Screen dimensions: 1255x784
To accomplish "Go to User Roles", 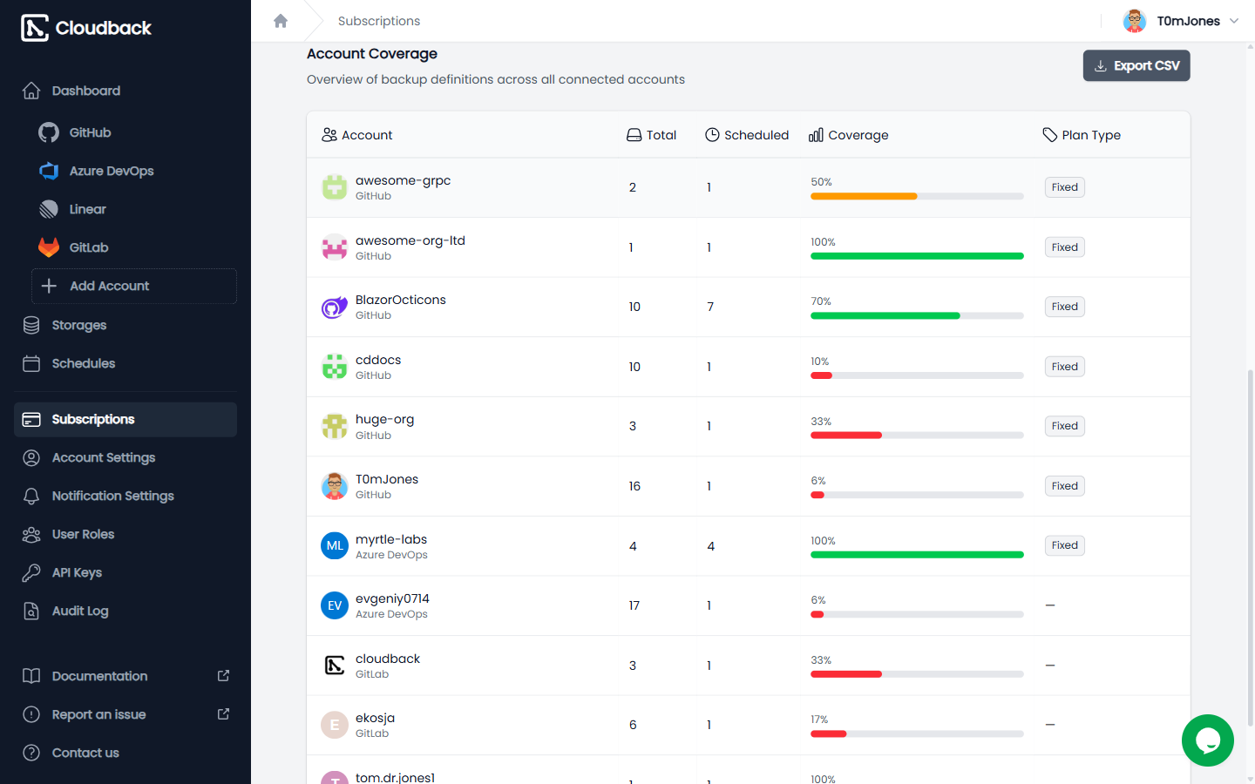I will click(x=125, y=534).
